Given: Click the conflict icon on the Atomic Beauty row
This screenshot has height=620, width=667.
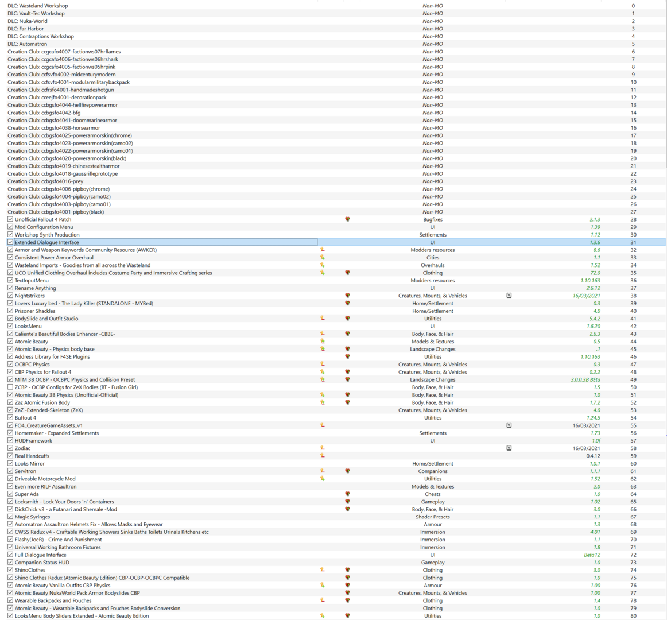Looking at the screenshot, I should 323,341.
